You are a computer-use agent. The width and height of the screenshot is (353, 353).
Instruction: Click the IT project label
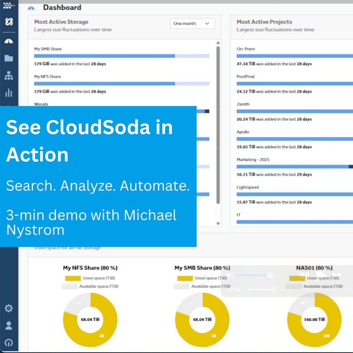pyautogui.click(x=239, y=215)
